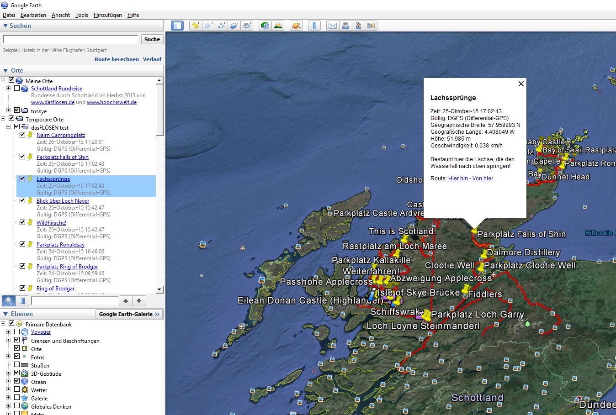Viewport: 616px width, 415px height.
Task: Click the print toolbar icon
Action: tap(345, 26)
